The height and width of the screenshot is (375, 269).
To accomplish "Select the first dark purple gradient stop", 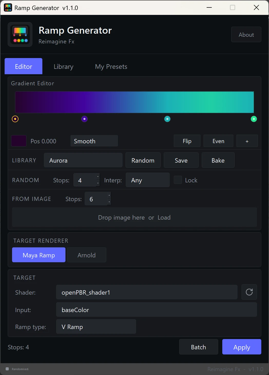I will coord(15,119).
